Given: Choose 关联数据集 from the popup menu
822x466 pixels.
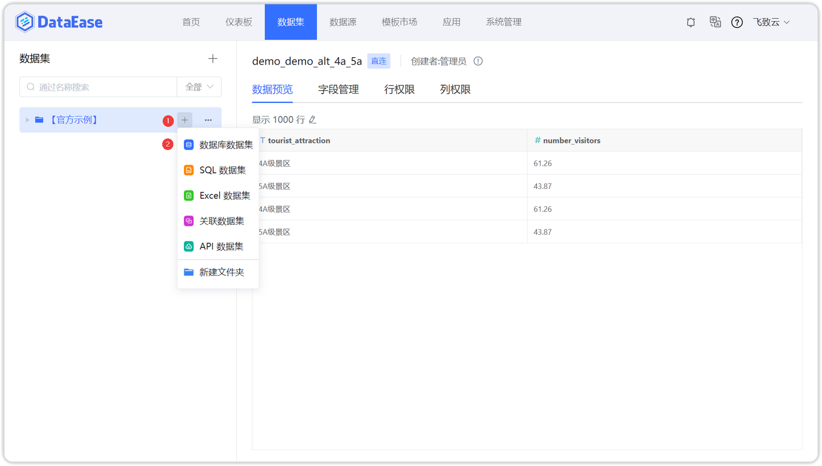Looking at the screenshot, I should (218, 221).
